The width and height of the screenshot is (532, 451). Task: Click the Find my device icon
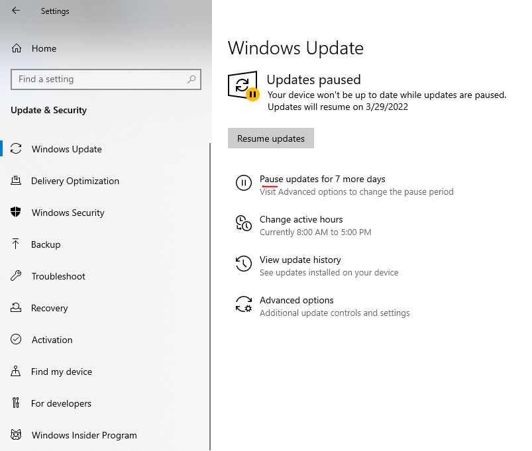point(16,372)
